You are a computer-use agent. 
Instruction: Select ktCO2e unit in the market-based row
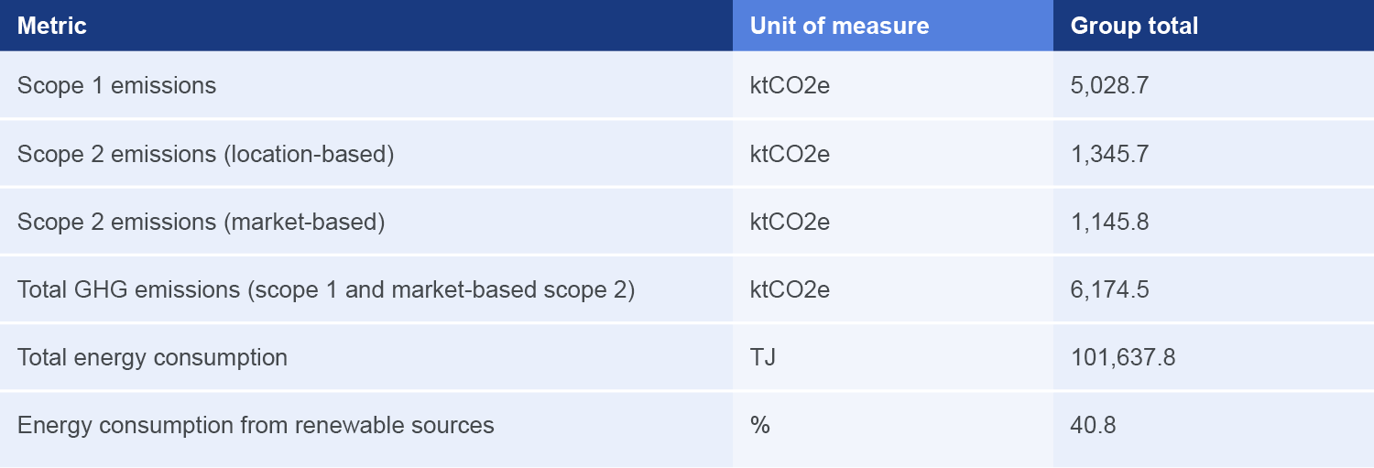pos(790,222)
